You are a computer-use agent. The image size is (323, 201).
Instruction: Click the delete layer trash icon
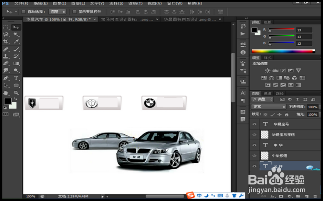pyautogui.click(x=315, y=196)
